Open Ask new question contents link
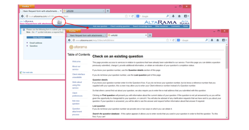This screenshot has width=249, height=130. 76,102
